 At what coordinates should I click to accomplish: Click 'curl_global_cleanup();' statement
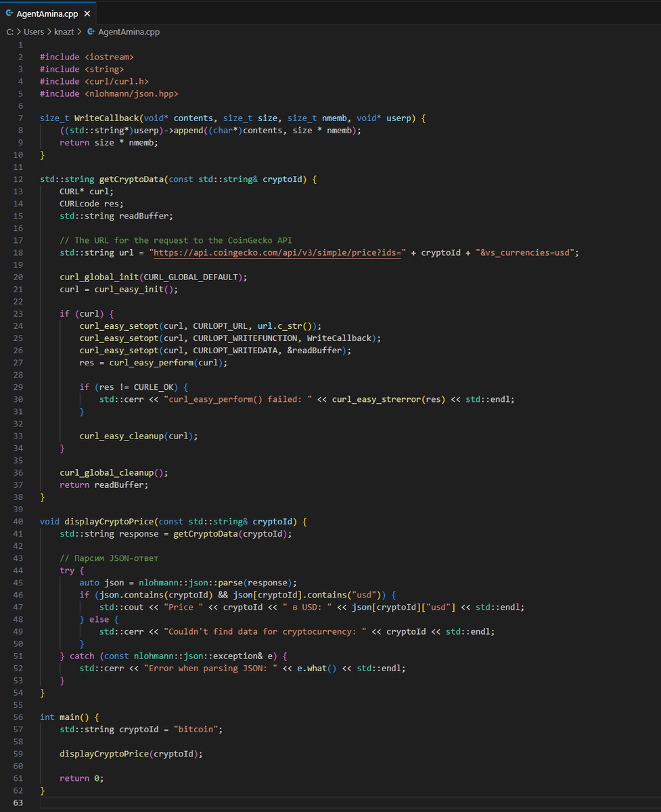114,473
